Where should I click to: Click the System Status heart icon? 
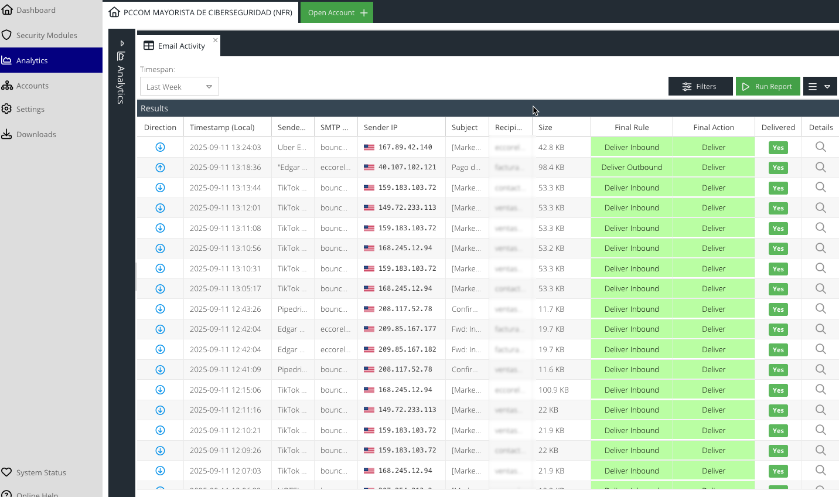pos(7,472)
